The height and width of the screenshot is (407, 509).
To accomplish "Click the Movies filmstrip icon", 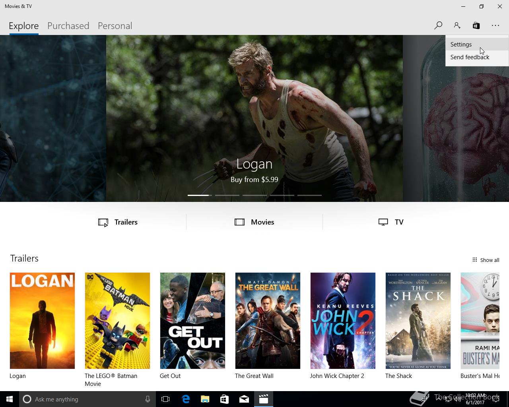I will click(x=240, y=222).
